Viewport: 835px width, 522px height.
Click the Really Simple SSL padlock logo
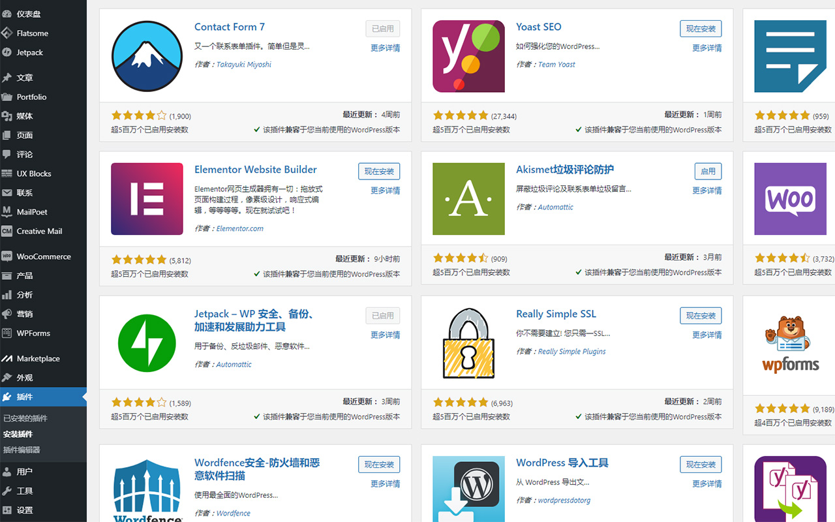click(x=468, y=343)
